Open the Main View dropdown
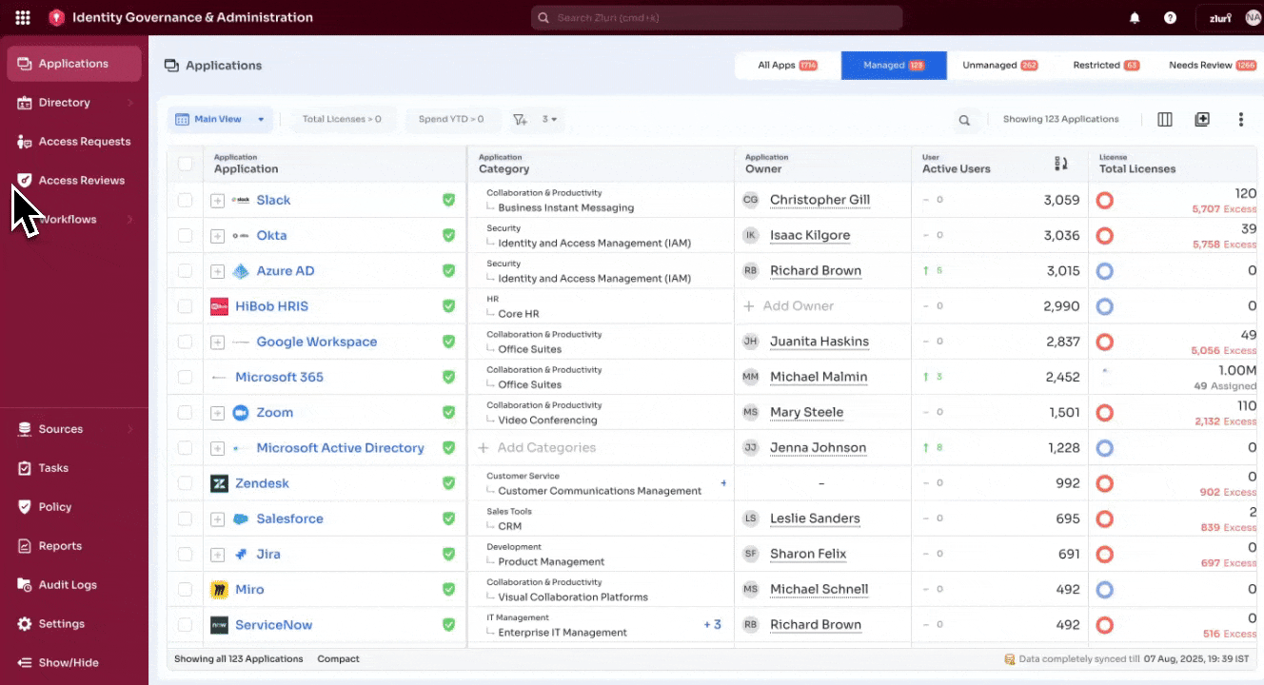Screen dimensions: 1264x685 pos(221,119)
